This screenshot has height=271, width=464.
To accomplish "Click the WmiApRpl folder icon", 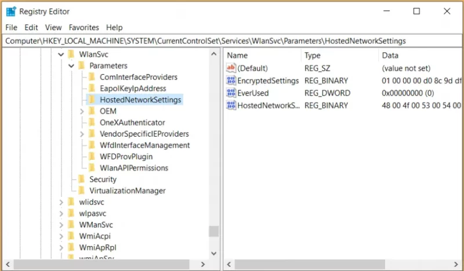I will pyautogui.click(x=71, y=248).
